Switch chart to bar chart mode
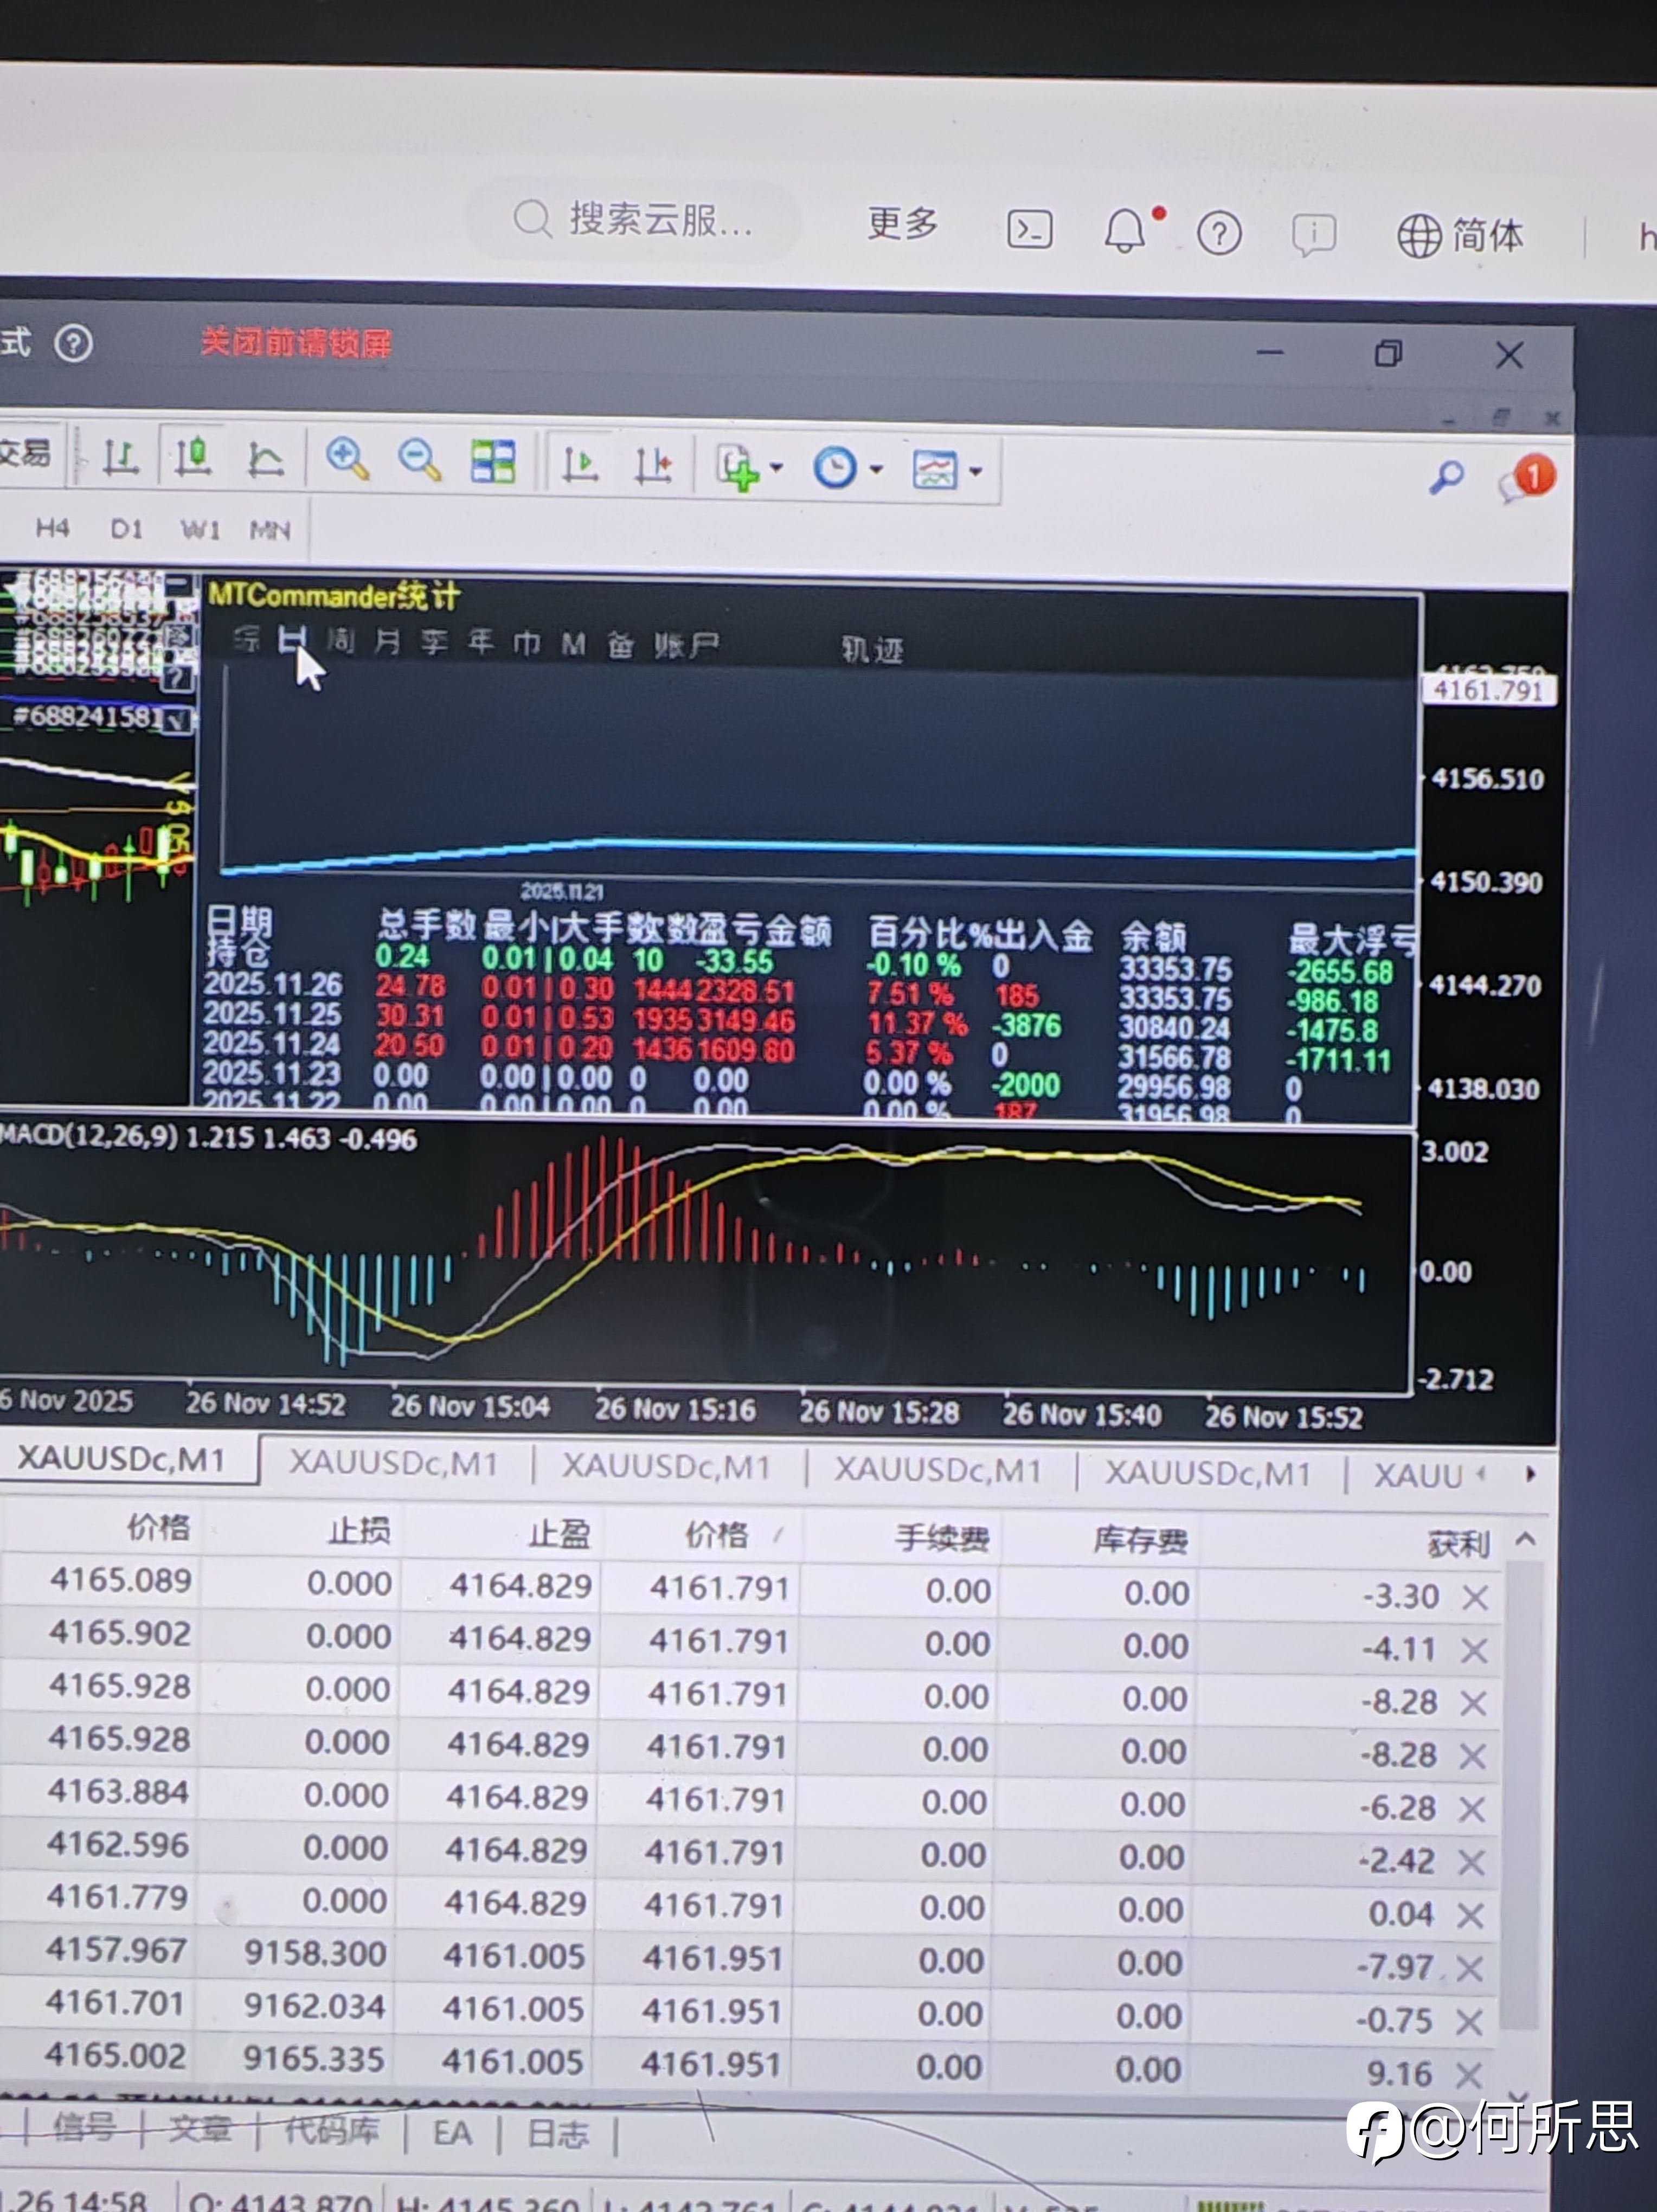Screen dimensions: 1657x2212 121,460
